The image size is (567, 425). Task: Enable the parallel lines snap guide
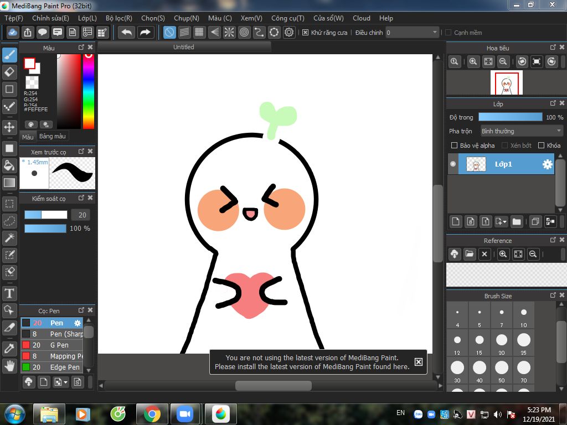pos(184,33)
